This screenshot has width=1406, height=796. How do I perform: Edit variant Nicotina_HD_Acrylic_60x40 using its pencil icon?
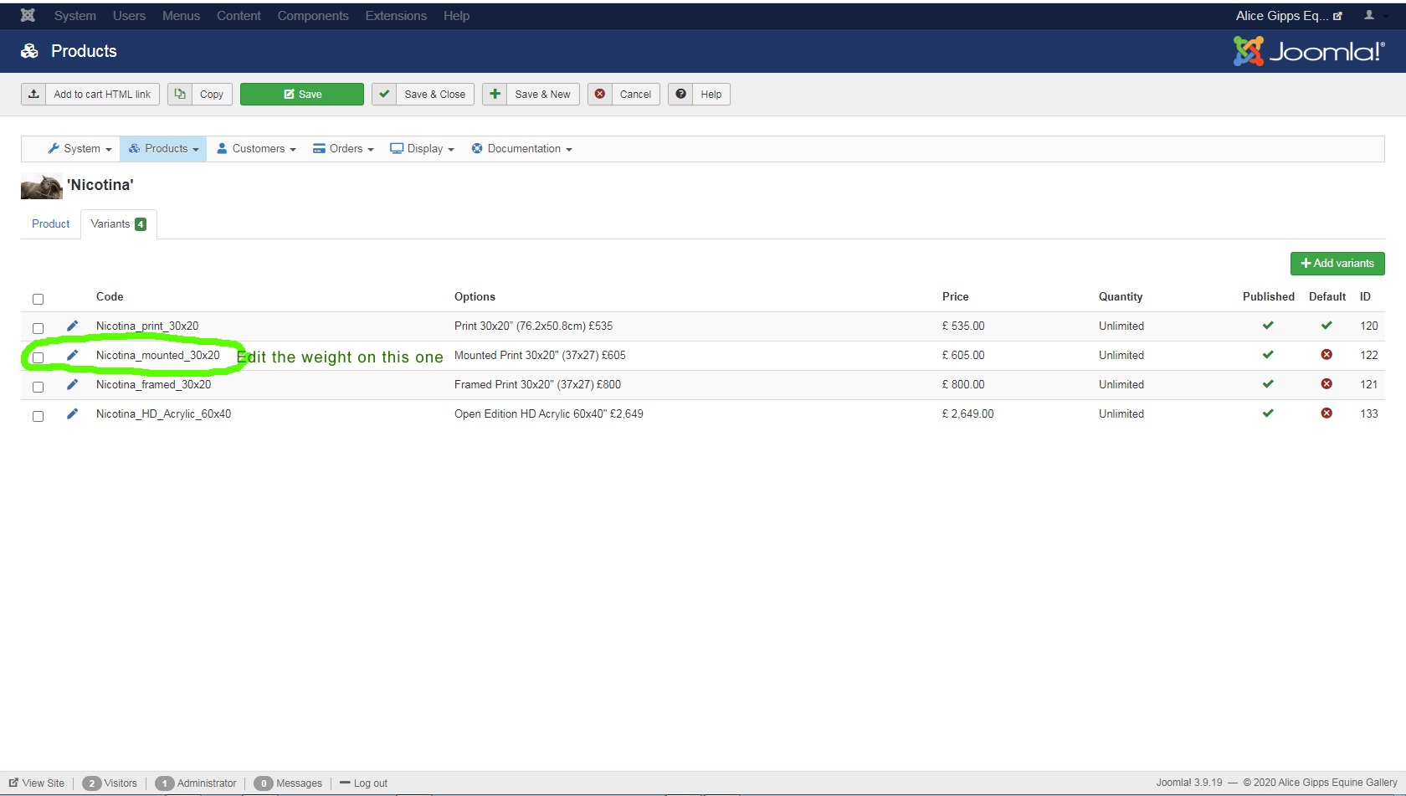click(x=72, y=413)
